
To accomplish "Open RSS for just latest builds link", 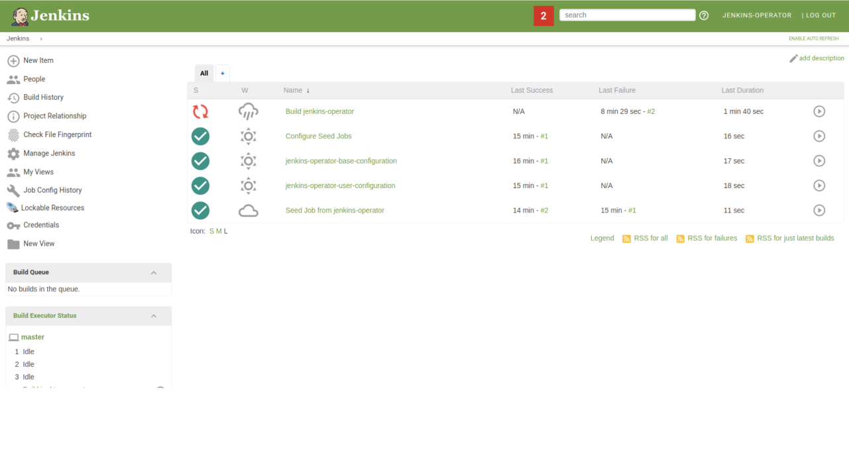I will 795,238.
